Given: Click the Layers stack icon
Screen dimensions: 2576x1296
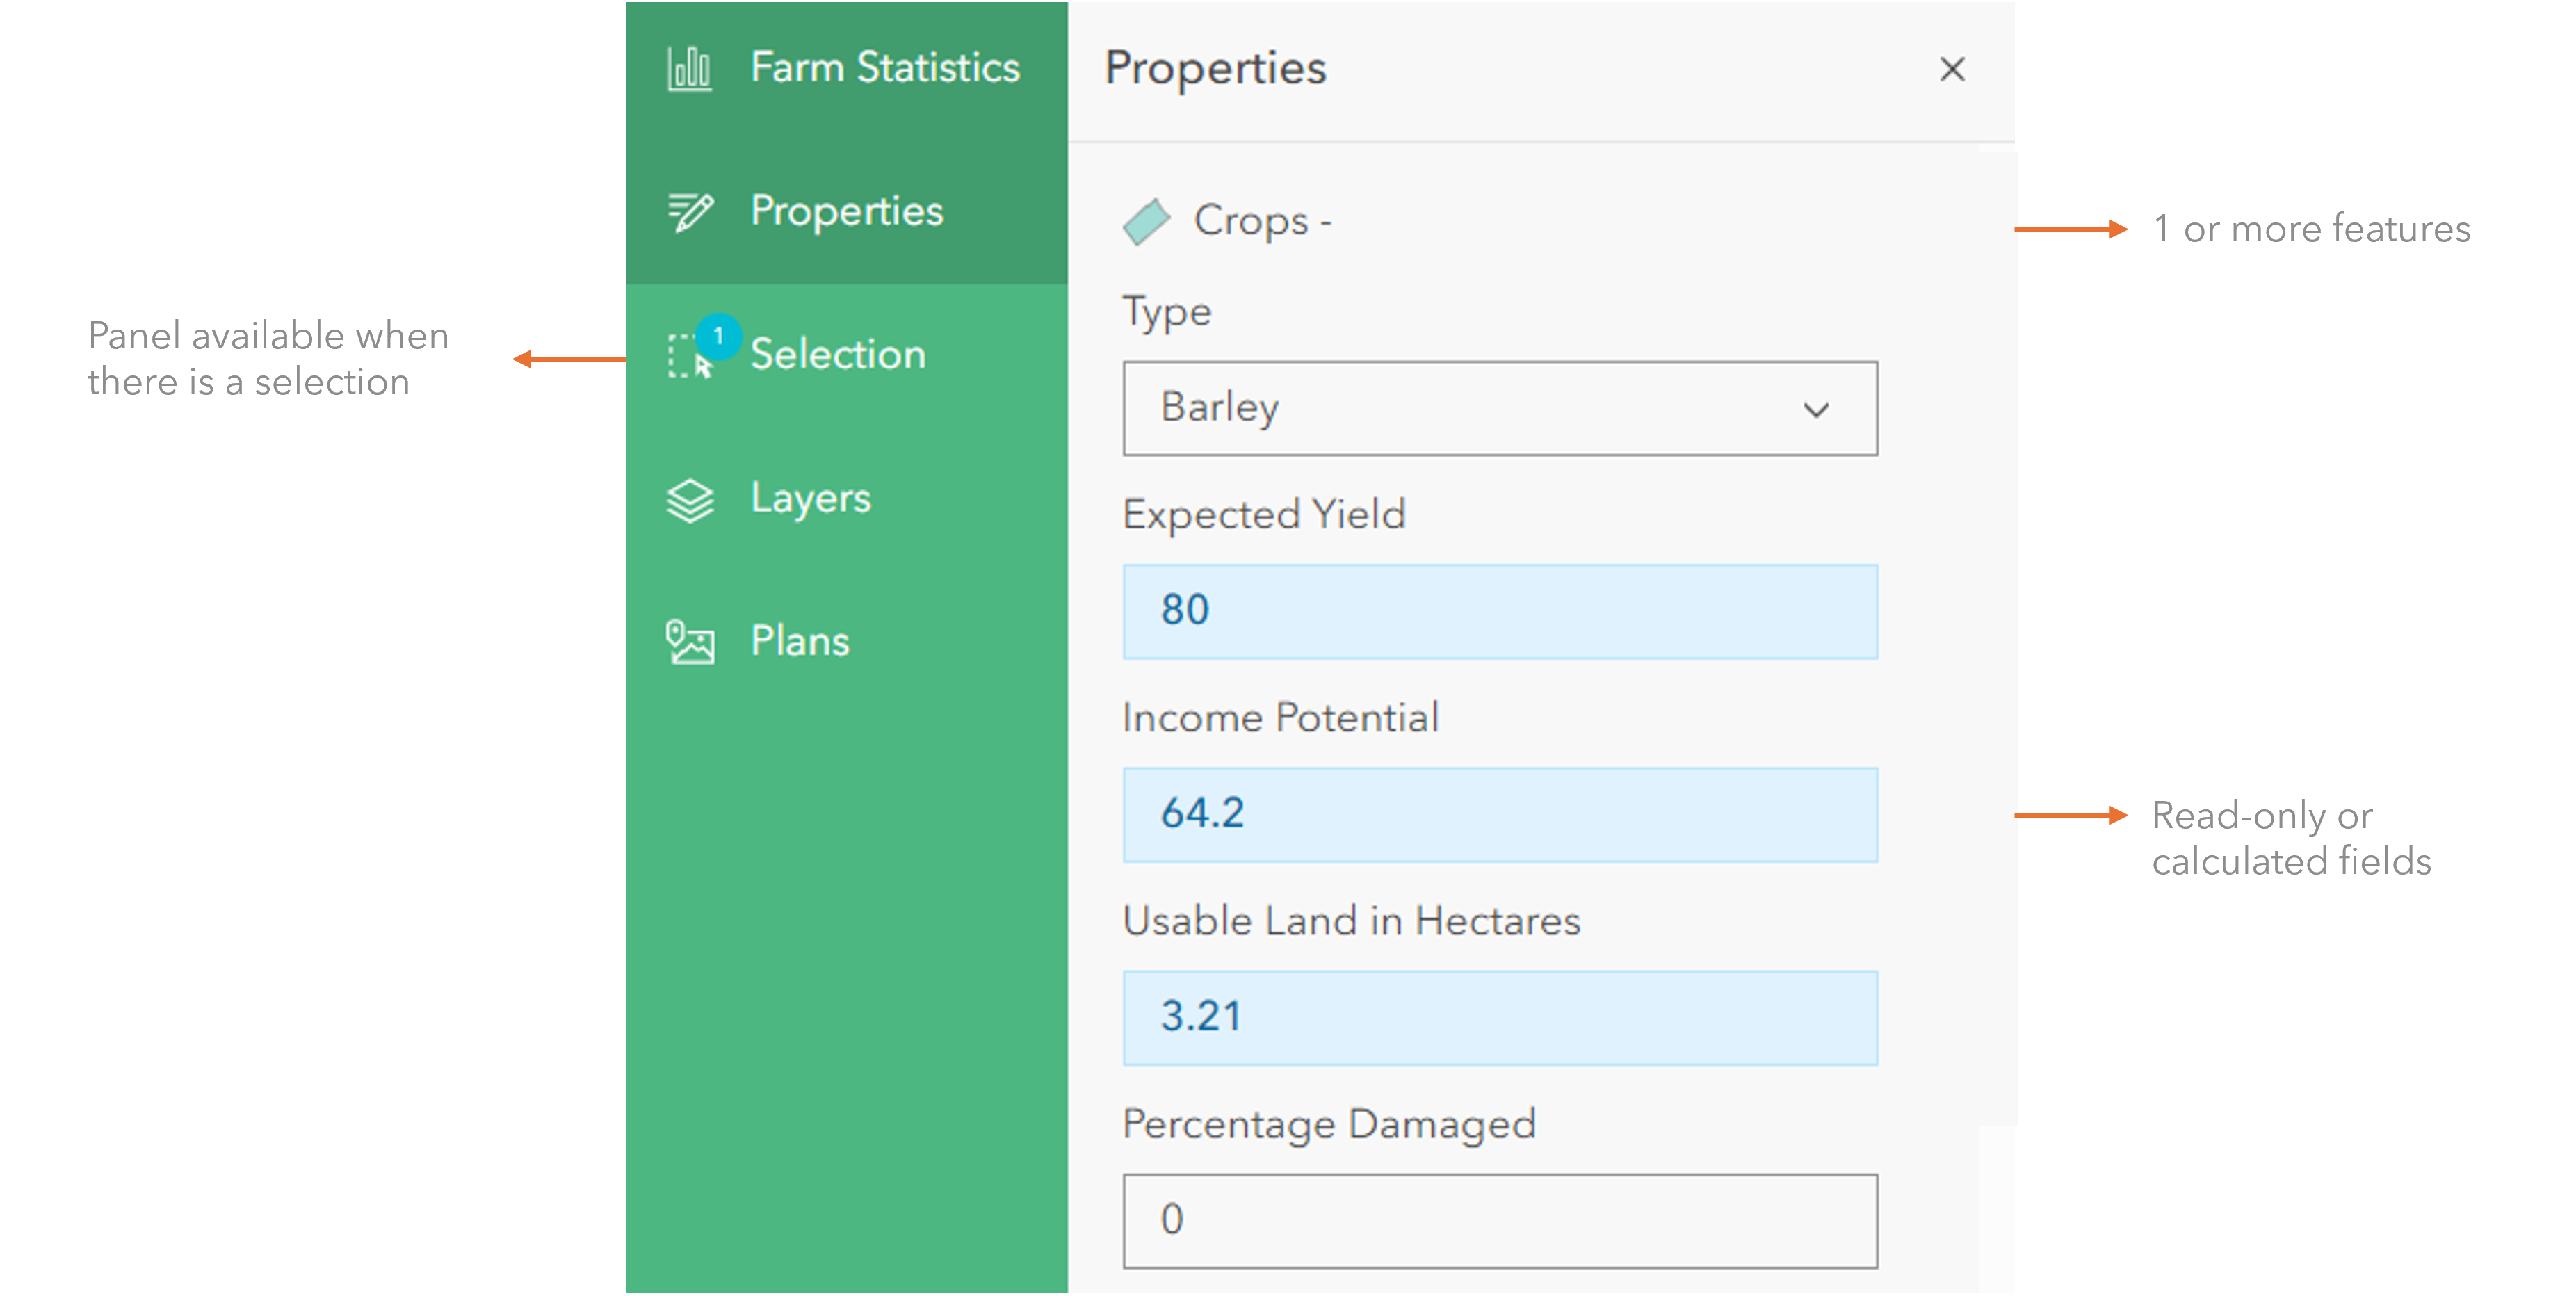Looking at the screenshot, I should click(x=690, y=500).
